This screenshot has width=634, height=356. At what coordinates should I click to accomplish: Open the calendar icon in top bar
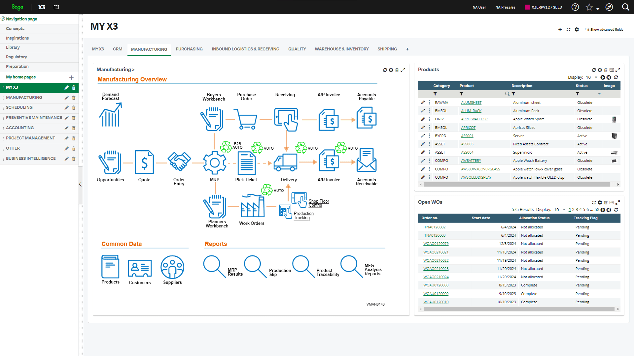click(56, 7)
